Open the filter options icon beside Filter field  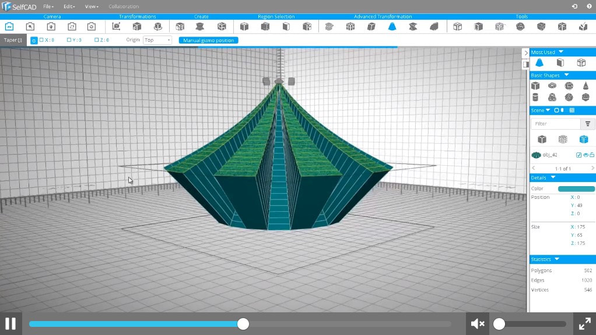tap(588, 123)
